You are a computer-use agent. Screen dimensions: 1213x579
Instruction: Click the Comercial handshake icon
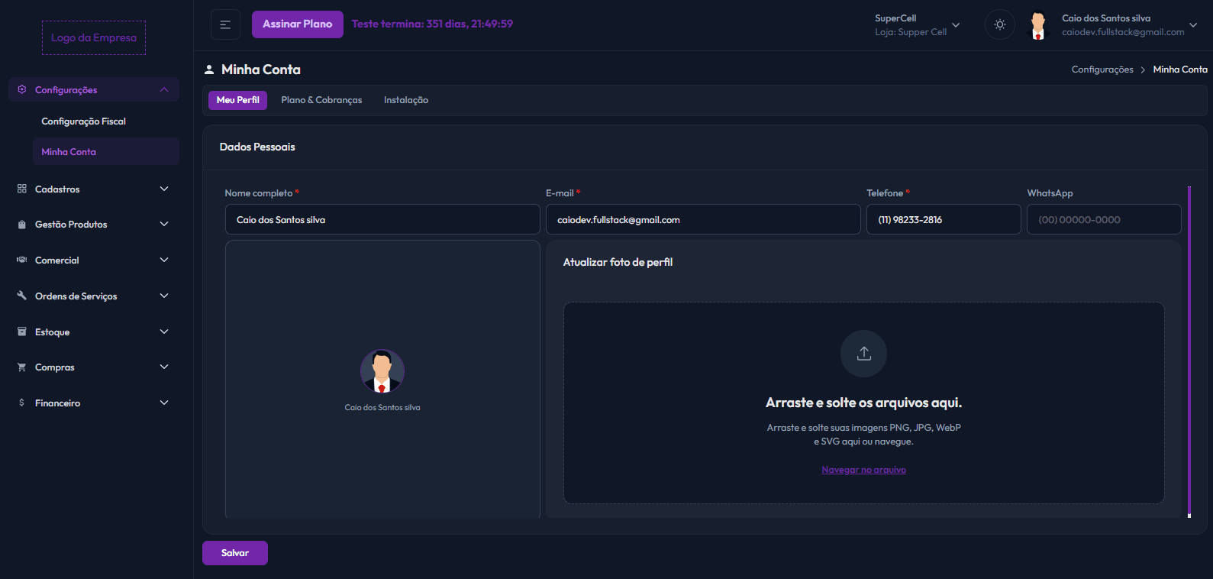[21, 260]
